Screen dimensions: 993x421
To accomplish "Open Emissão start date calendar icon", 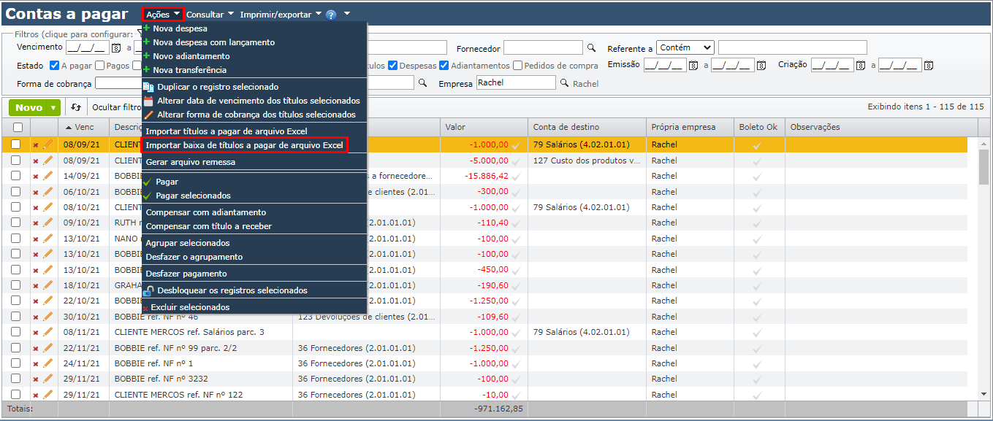I will point(694,66).
